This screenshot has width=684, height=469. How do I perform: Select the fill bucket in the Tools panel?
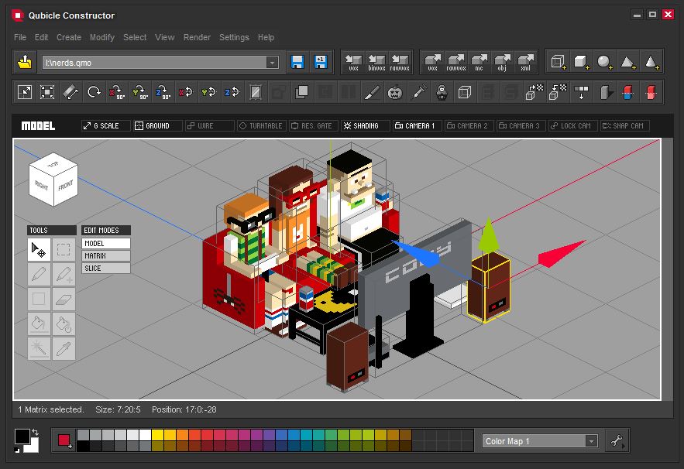pos(40,324)
